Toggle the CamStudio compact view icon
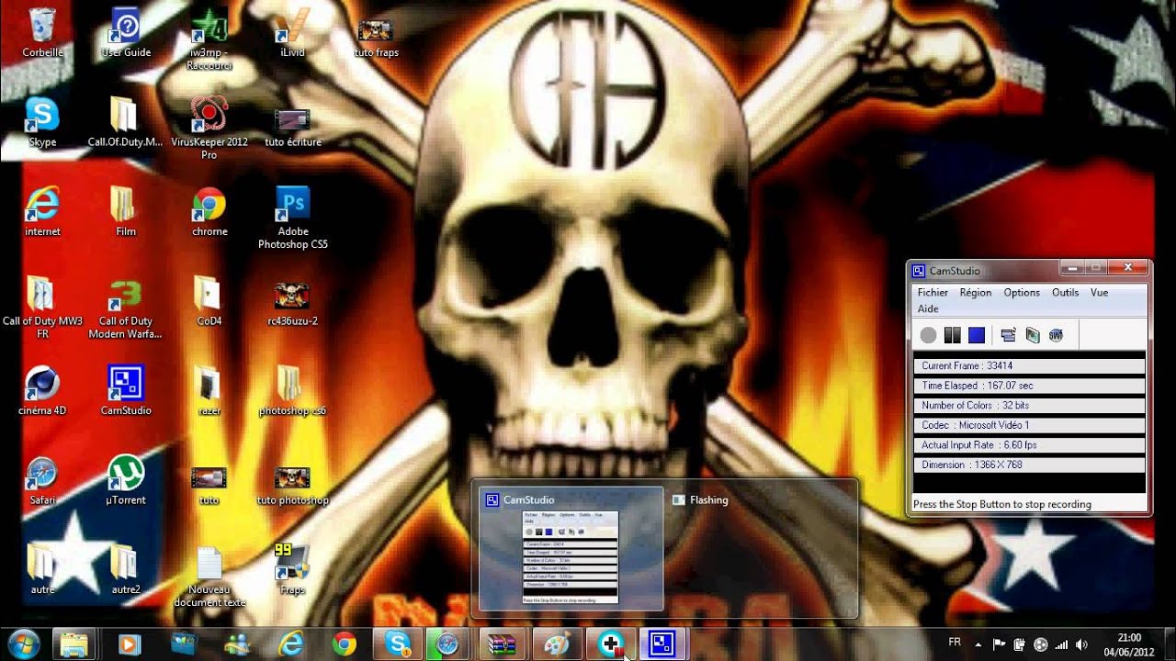This screenshot has width=1176, height=661. (x=1008, y=335)
